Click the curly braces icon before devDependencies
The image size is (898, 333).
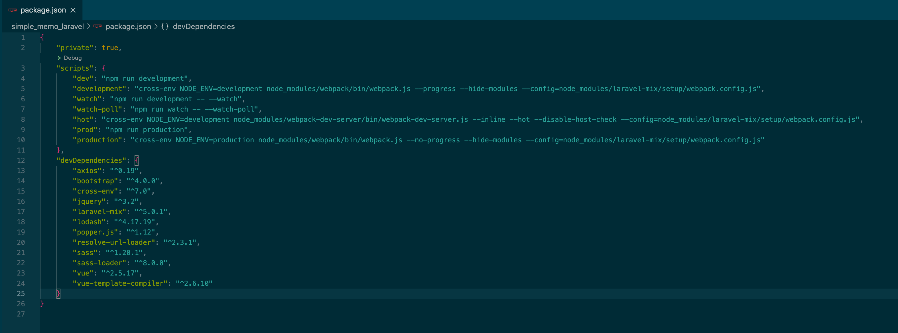164,26
